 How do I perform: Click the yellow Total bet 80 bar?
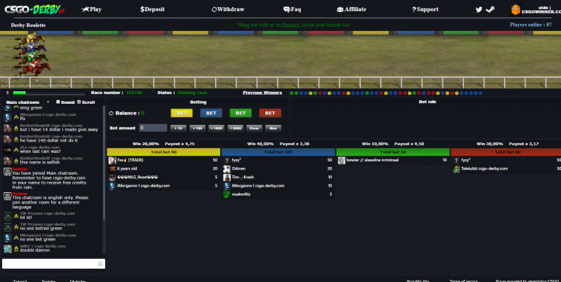click(163, 152)
